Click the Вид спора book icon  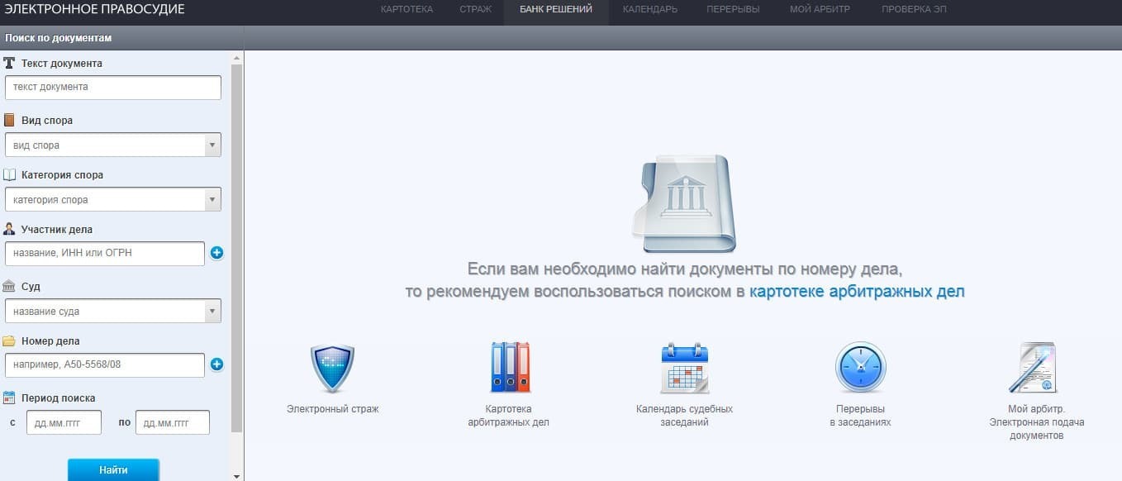click(x=10, y=120)
